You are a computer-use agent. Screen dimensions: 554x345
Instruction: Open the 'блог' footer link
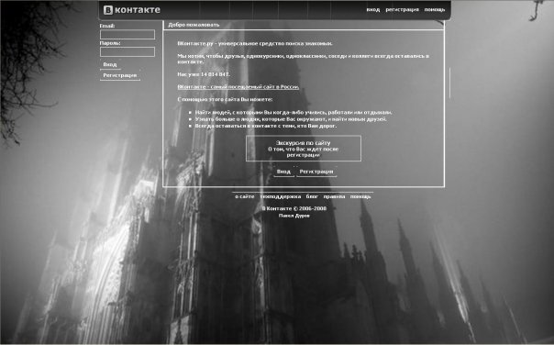pyautogui.click(x=312, y=196)
